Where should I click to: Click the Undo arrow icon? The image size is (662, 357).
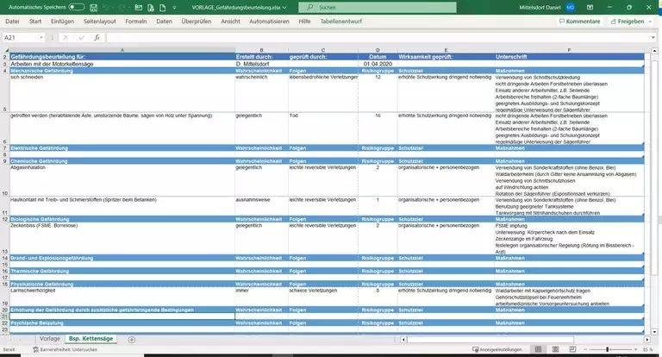coord(106,7)
